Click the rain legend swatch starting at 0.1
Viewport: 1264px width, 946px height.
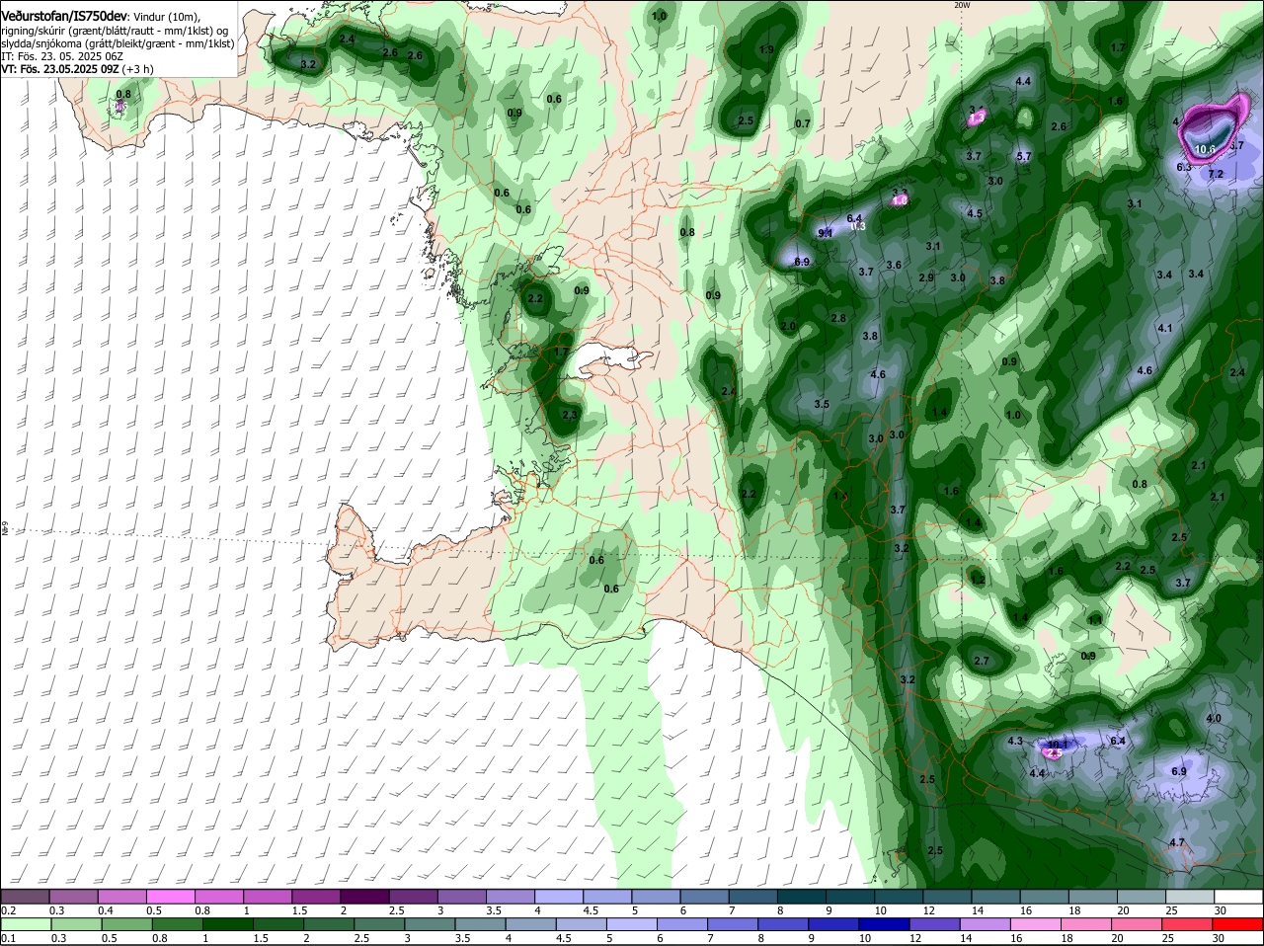25,923
